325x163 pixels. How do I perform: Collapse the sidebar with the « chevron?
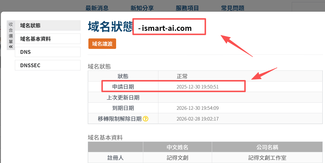(x=11, y=47)
